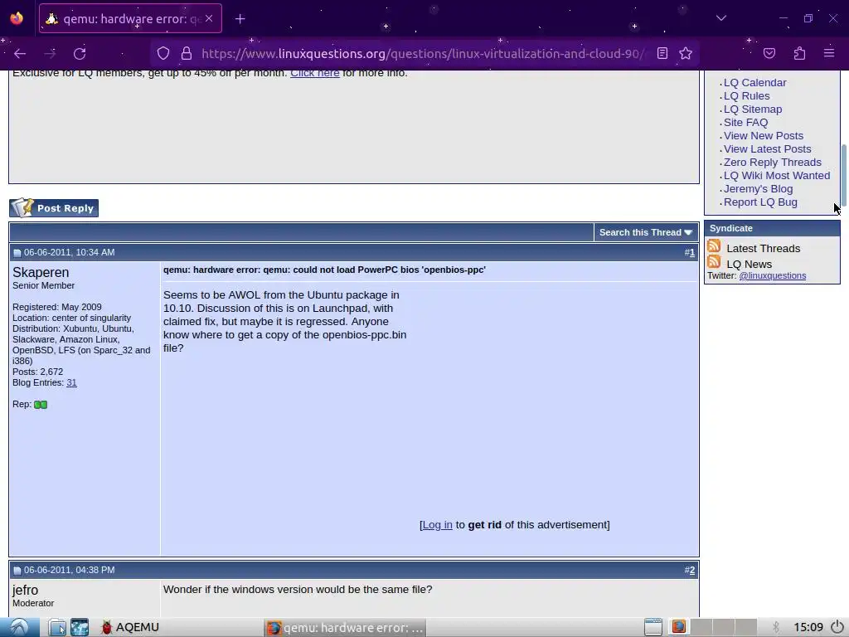
Task: Click the jefro username
Action: (x=26, y=590)
